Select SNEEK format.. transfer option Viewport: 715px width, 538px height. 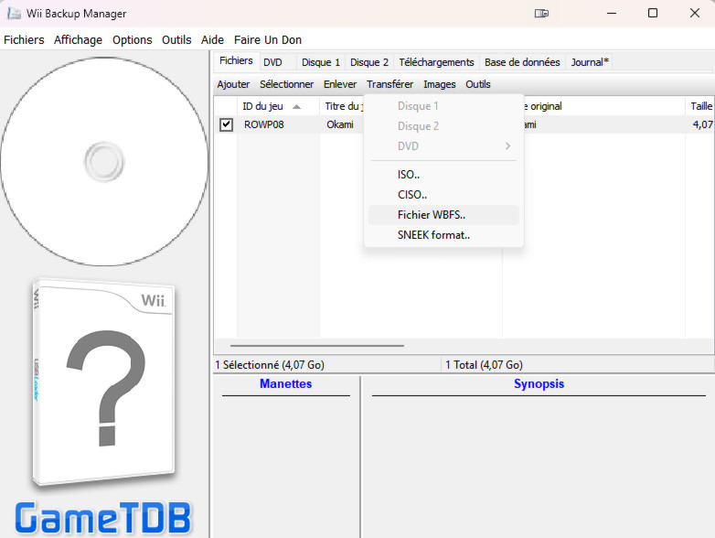[x=443, y=235]
